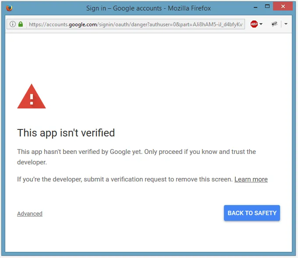Close the Firefox sign-in window

click(x=283, y=7)
